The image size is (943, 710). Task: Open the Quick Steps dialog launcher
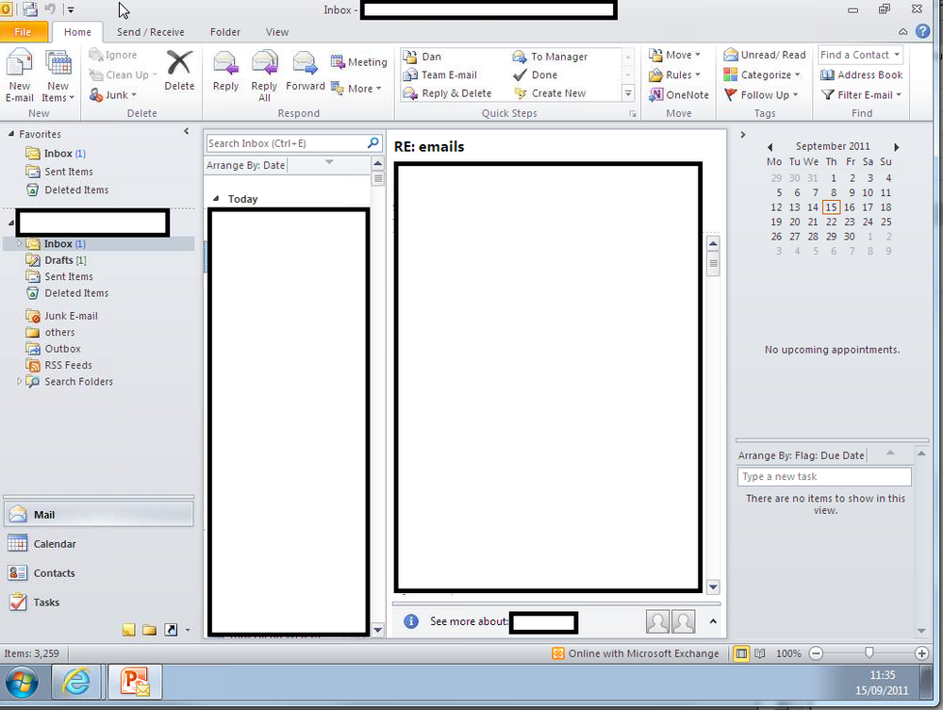click(633, 114)
